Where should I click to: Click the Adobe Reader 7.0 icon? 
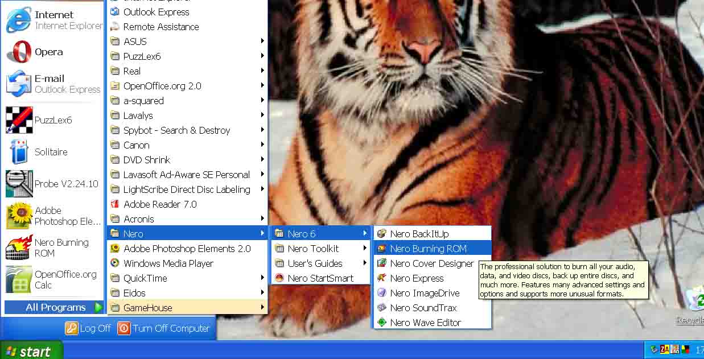tap(114, 204)
